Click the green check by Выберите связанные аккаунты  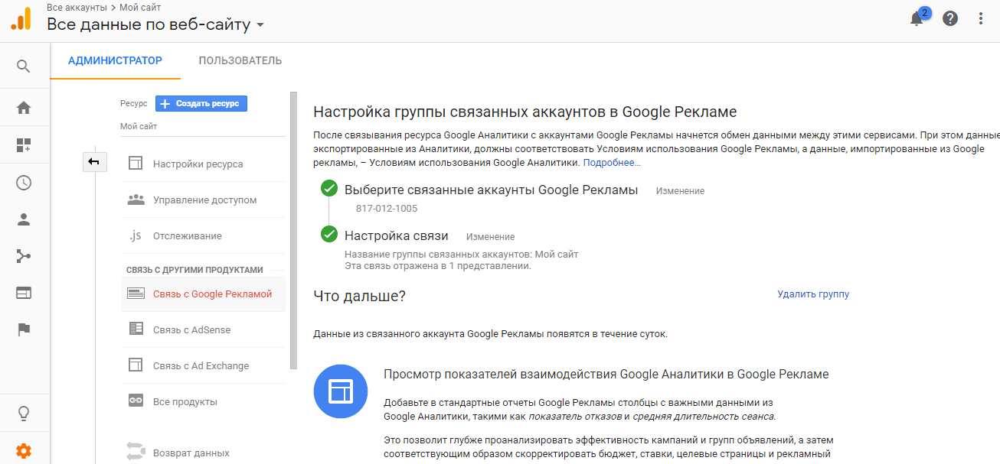(329, 188)
